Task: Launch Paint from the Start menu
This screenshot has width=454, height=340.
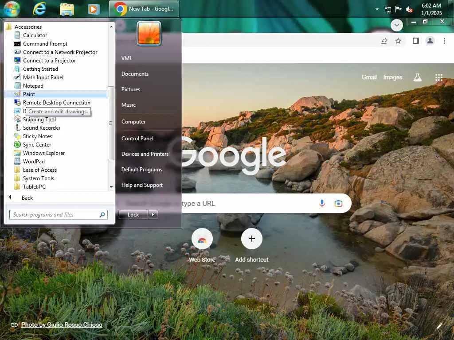Action: point(55,94)
